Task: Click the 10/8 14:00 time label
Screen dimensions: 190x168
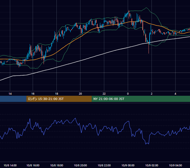Action: point(10,165)
